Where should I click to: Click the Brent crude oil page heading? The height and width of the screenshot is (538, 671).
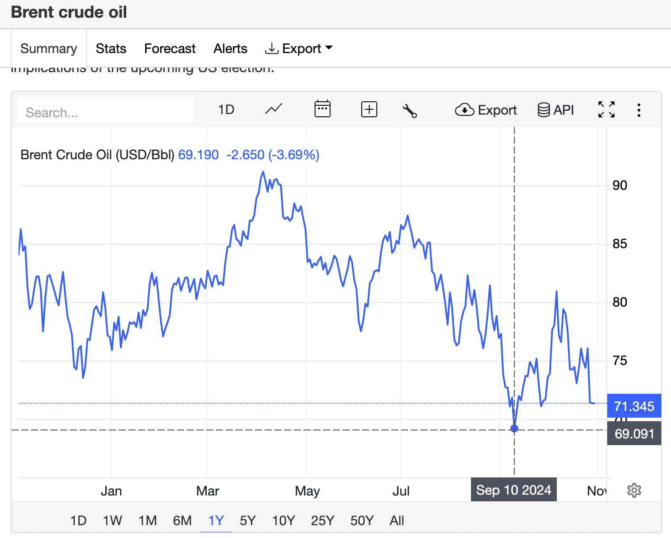point(69,12)
